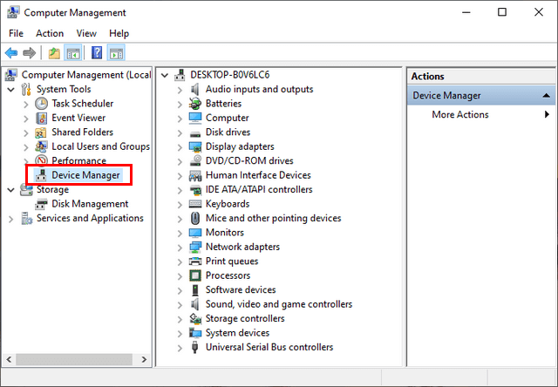This screenshot has width=558, height=387.
Task: Select the Device Manager actions header
Action: (x=481, y=95)
